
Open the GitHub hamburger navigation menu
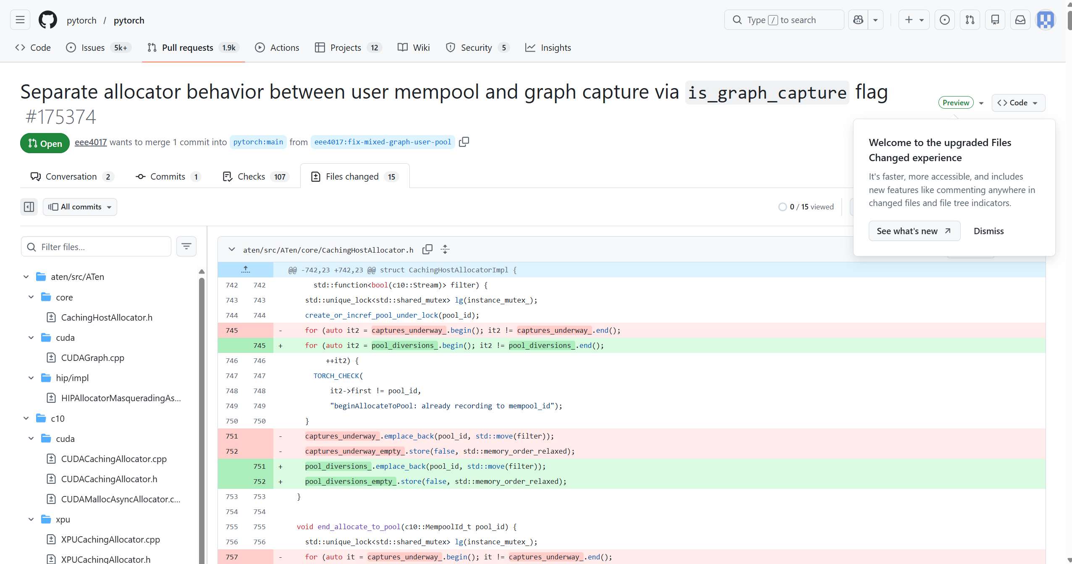[x=20, y=20]
